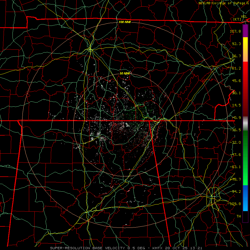Click the -94.2 velocity scale value
Image resolution: width=250 pixels, height=250 pixels.
235,192
